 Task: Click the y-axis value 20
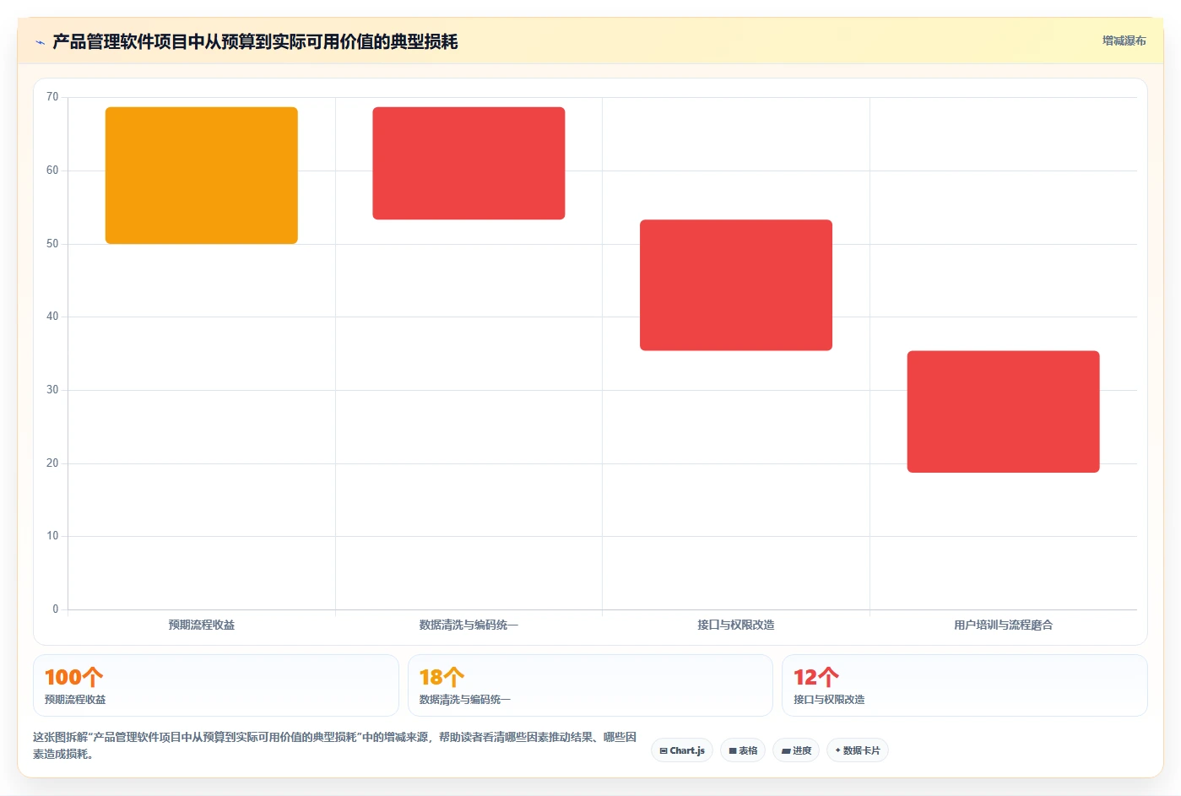click(x=52, y=463)
